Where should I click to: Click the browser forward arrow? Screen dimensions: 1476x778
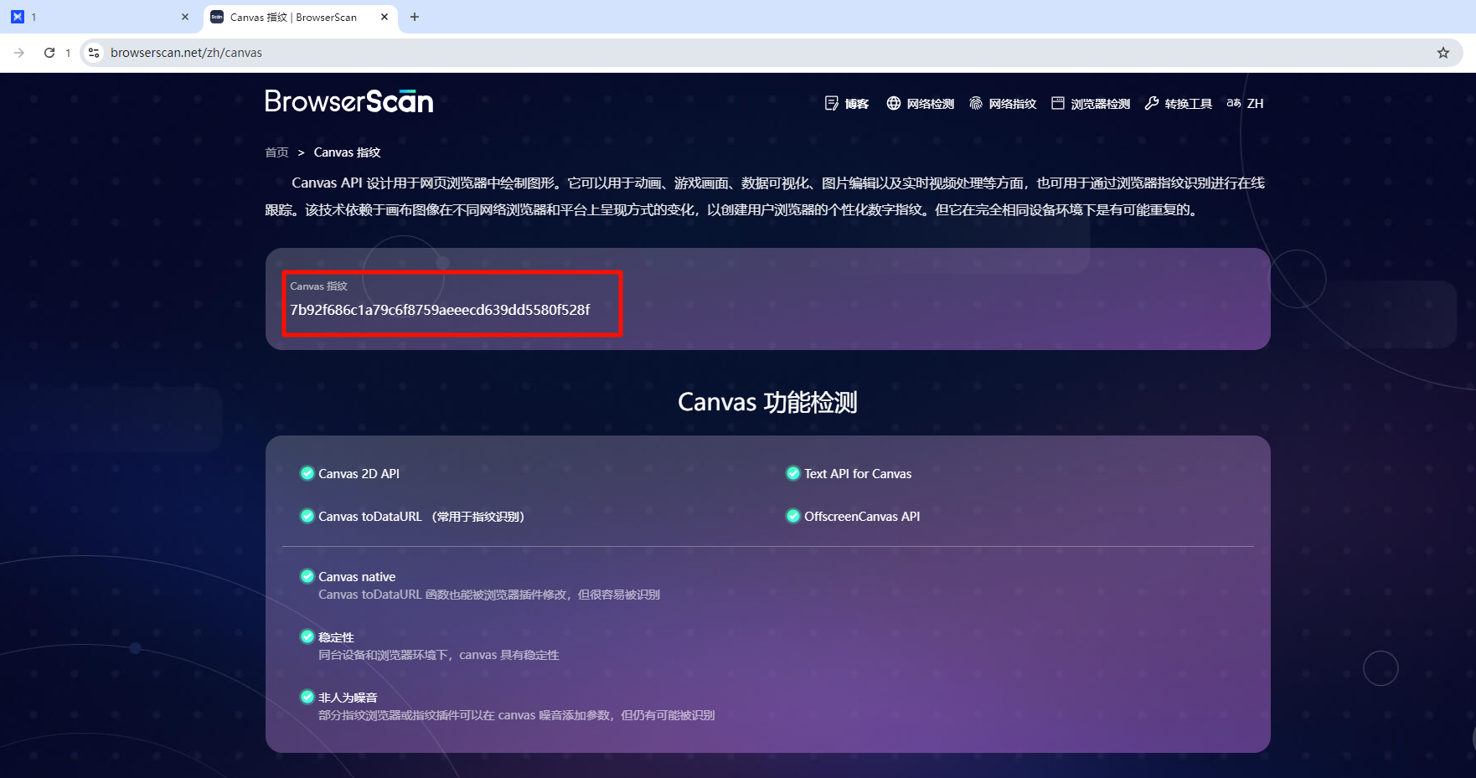[x=19, y=53]
